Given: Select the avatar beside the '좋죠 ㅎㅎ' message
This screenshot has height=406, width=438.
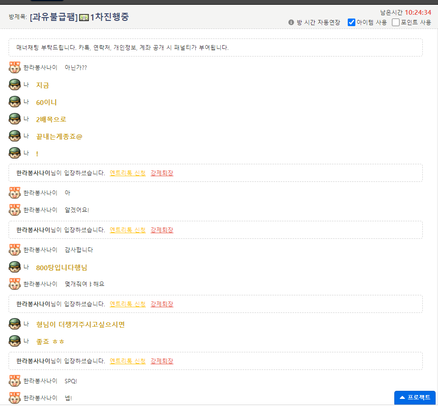Looking at the screenshot, I should click(x=15, y=341).
